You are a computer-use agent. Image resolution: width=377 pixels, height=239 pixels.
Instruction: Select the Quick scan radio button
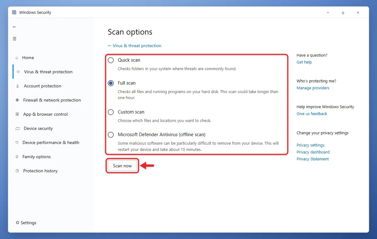pyautogui.click(x=111, y=60)
